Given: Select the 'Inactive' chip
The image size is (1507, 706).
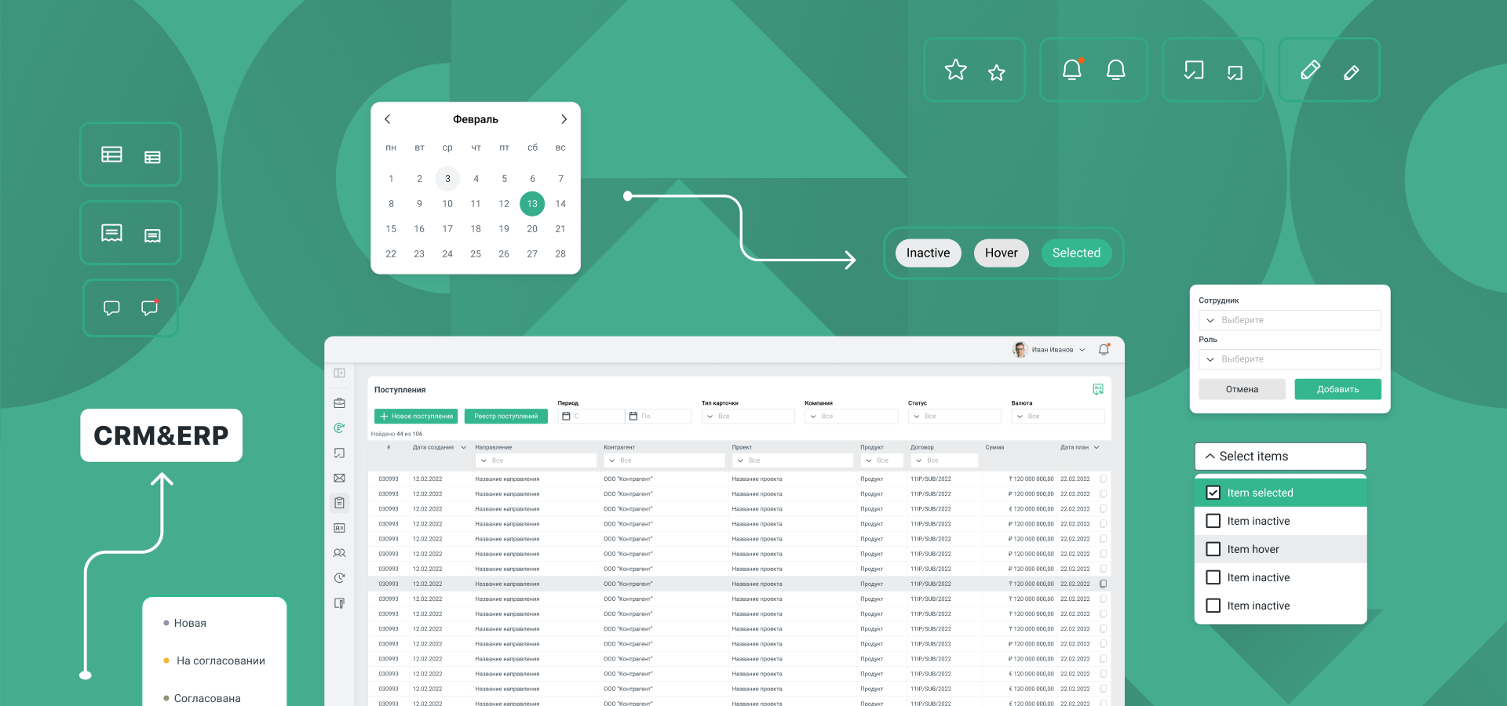Looking at the screenshot, I should tap(928, 253).
